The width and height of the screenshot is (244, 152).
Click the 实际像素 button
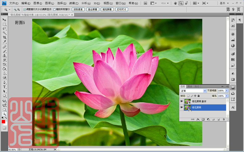point(78,10)
